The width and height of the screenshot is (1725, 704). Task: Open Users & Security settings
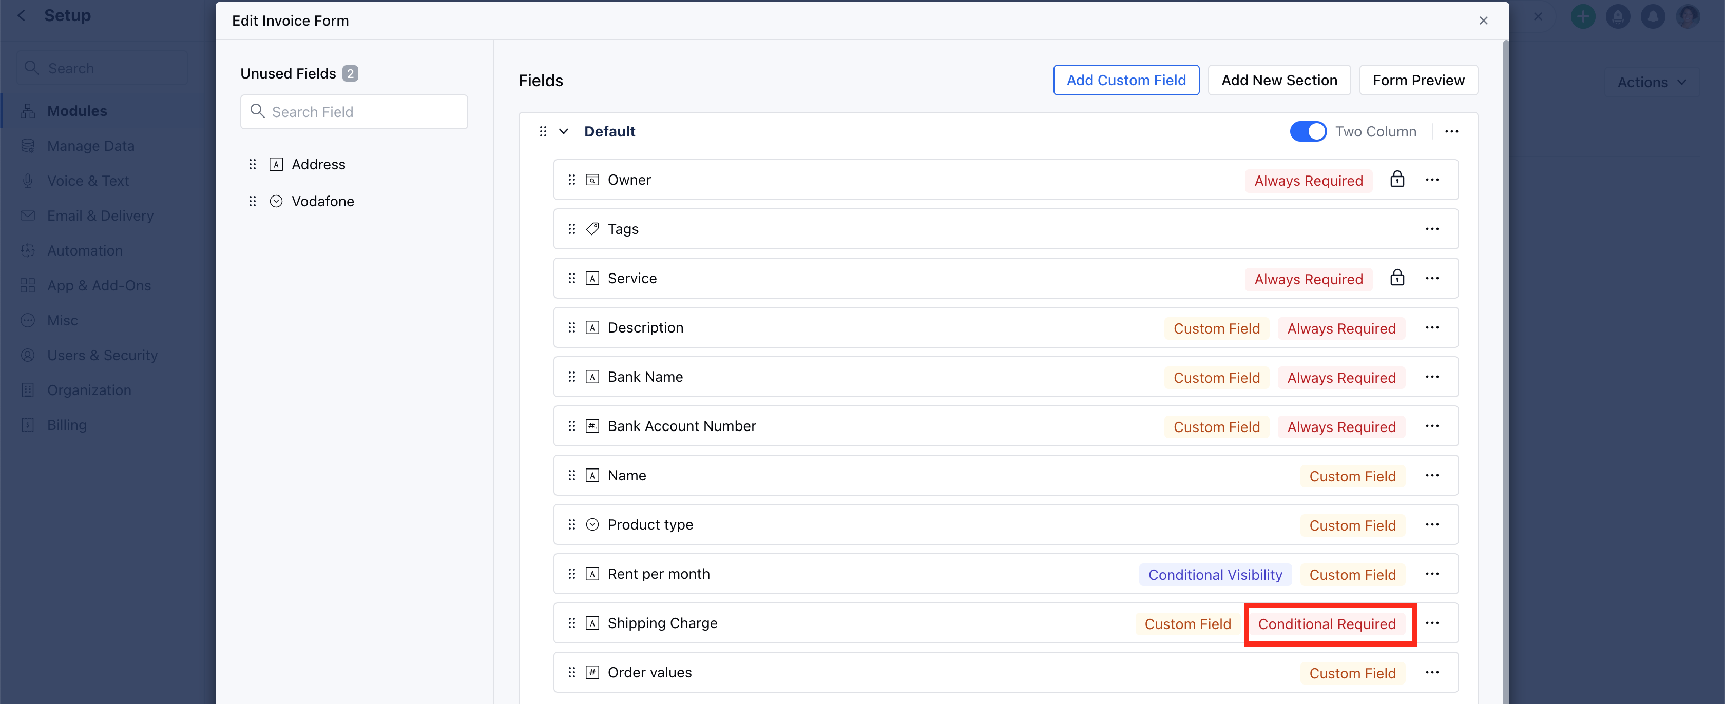tap(102, 356)
